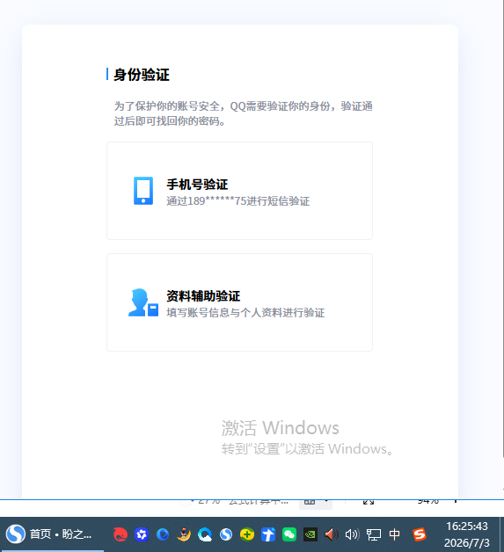This screenshot has width=504, height=552.
Task: Open the Sogou browser 首页 taskbar window
Action: [x=51, y=534]
